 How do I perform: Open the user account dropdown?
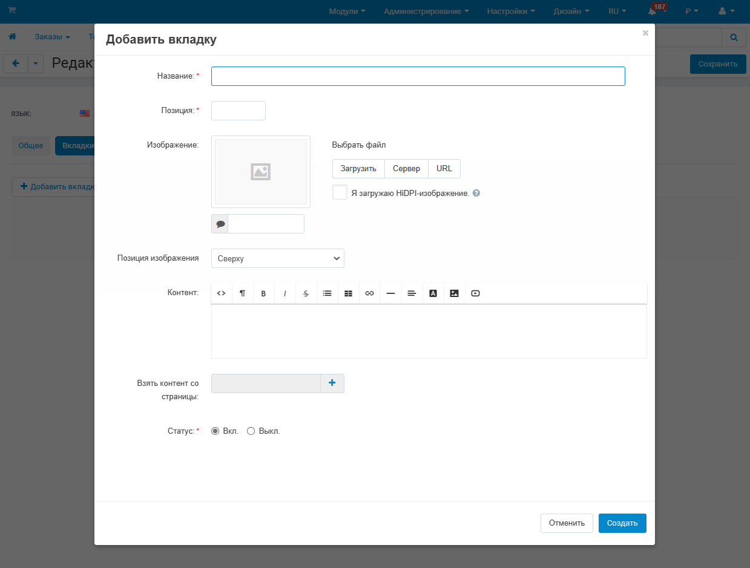[x=726, y=11]
